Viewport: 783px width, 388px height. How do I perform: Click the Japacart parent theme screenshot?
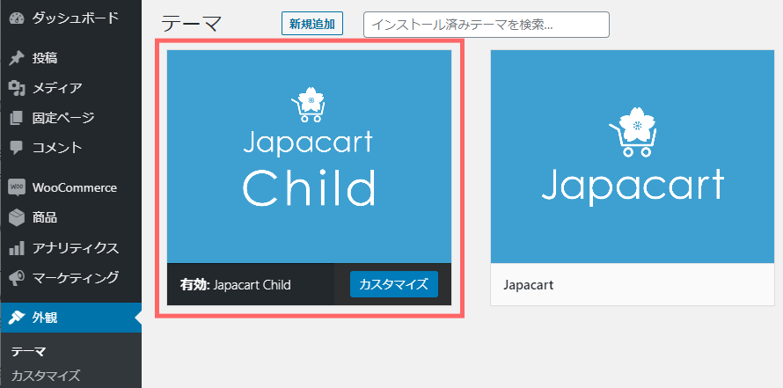click(633, 157)
